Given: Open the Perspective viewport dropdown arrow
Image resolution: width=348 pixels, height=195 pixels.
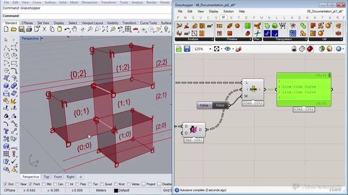Looking at the screenshot, I should (x=42, y=38).
